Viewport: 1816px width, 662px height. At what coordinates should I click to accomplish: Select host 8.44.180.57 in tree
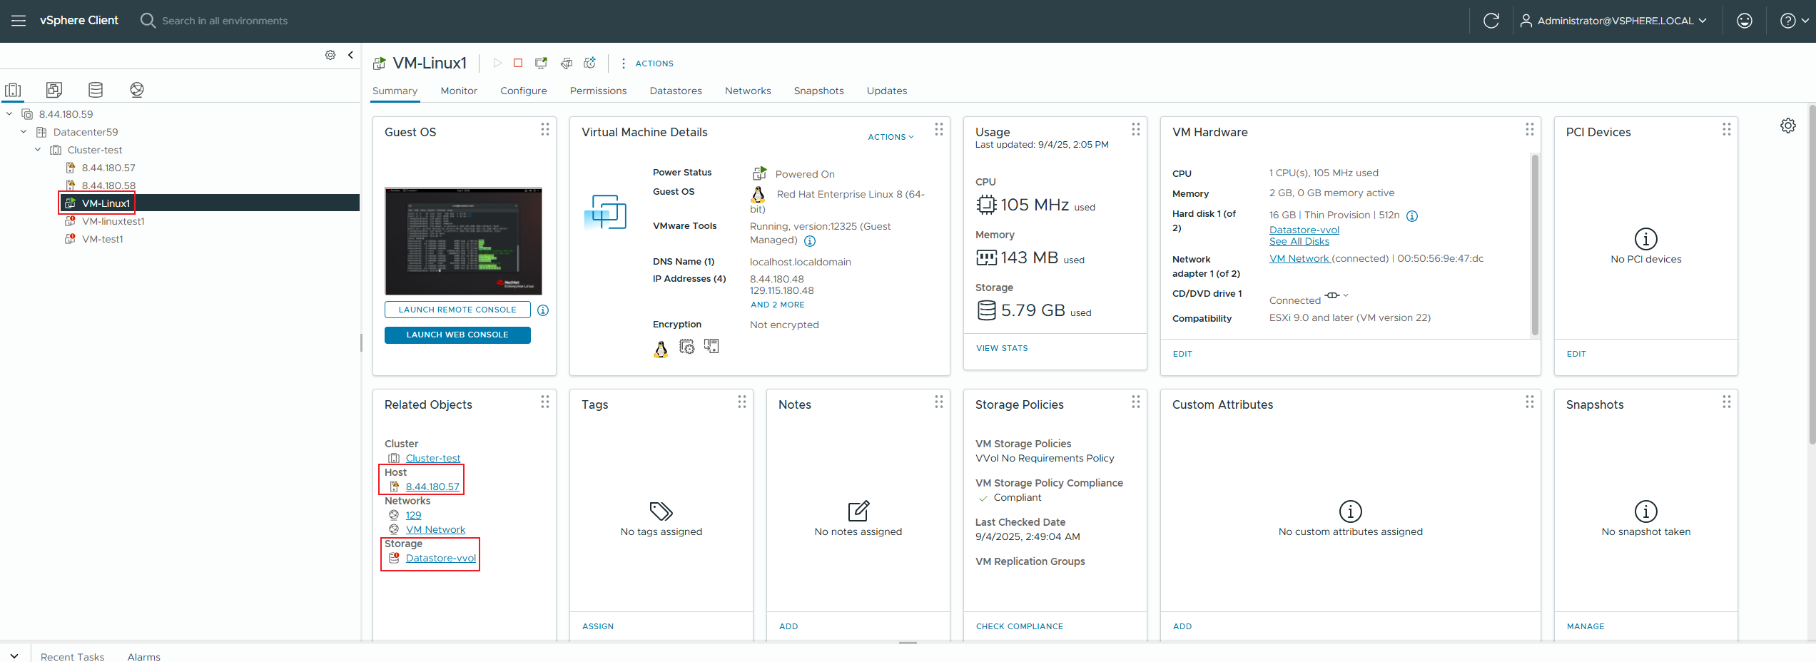pos(108,168)
